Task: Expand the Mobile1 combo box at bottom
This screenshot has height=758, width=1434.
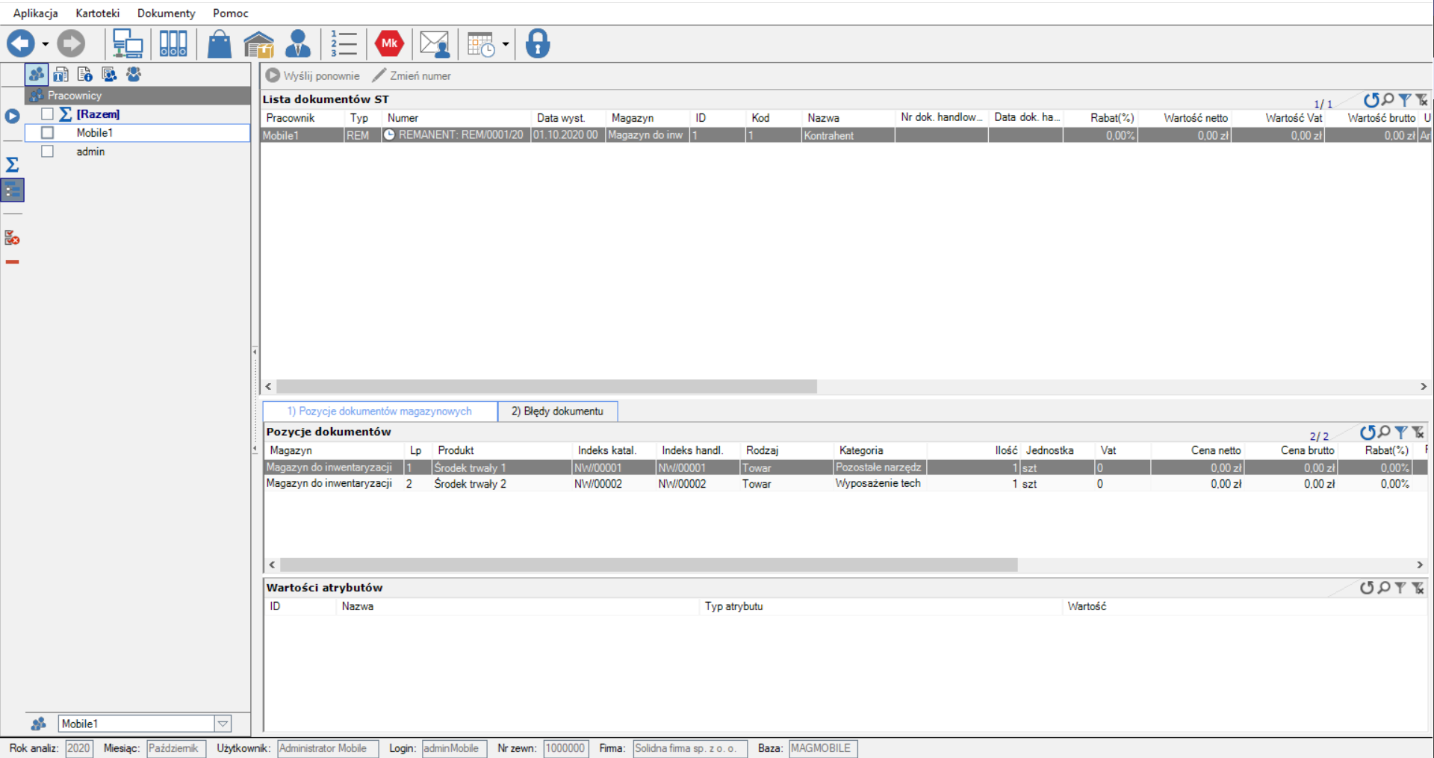Action: point(223,724)
